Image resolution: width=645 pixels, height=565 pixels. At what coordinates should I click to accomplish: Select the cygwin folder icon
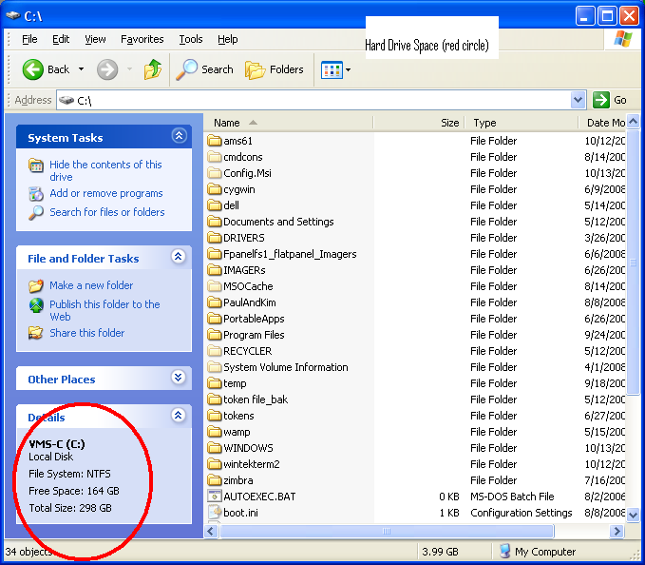tap(215, 189)
